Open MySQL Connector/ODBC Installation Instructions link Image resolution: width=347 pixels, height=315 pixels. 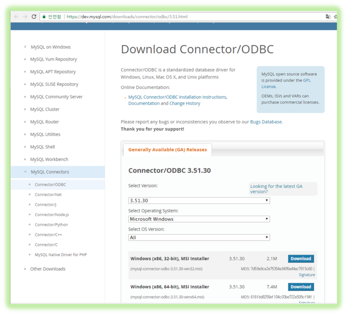[178, 97]
